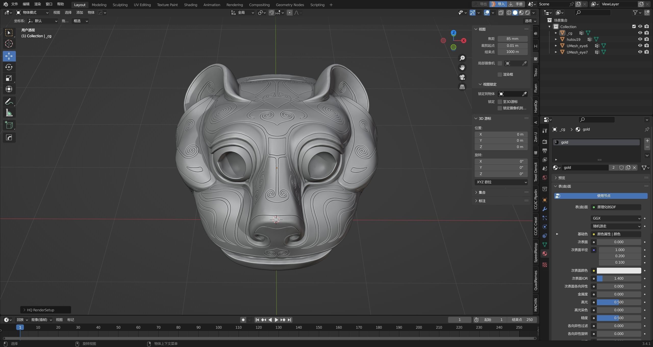Image resolution: width=653 pixels, height=347 pixels.
Task: Open the global orientation dropdown
Action: coord(242,12)
